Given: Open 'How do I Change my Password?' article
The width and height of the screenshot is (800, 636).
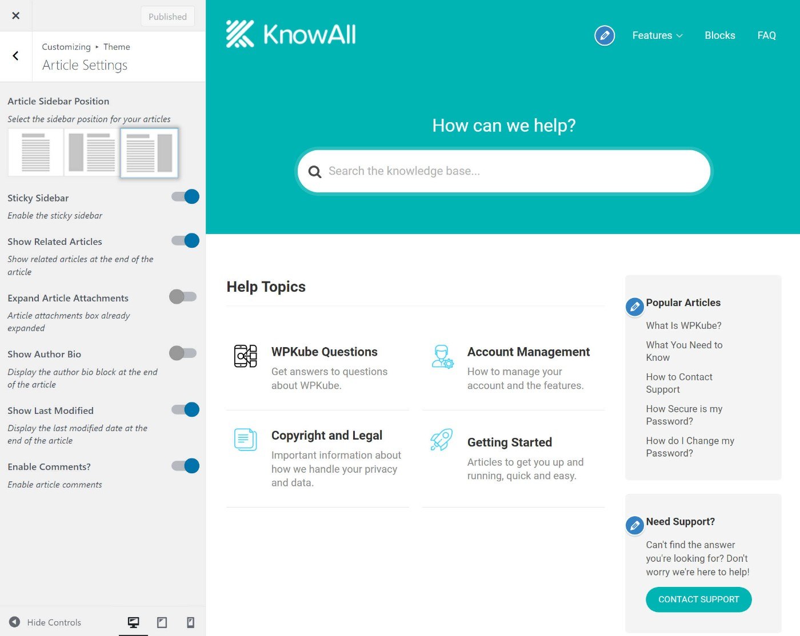Looking at the screenshot, I should (690, 447).
